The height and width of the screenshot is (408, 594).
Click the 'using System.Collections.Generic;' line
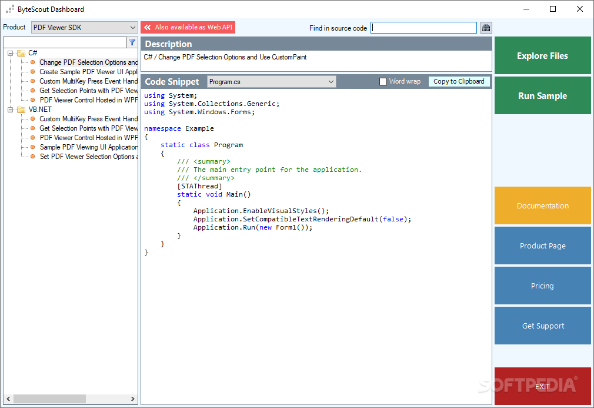pyautogui.click(x=212, y=104)
